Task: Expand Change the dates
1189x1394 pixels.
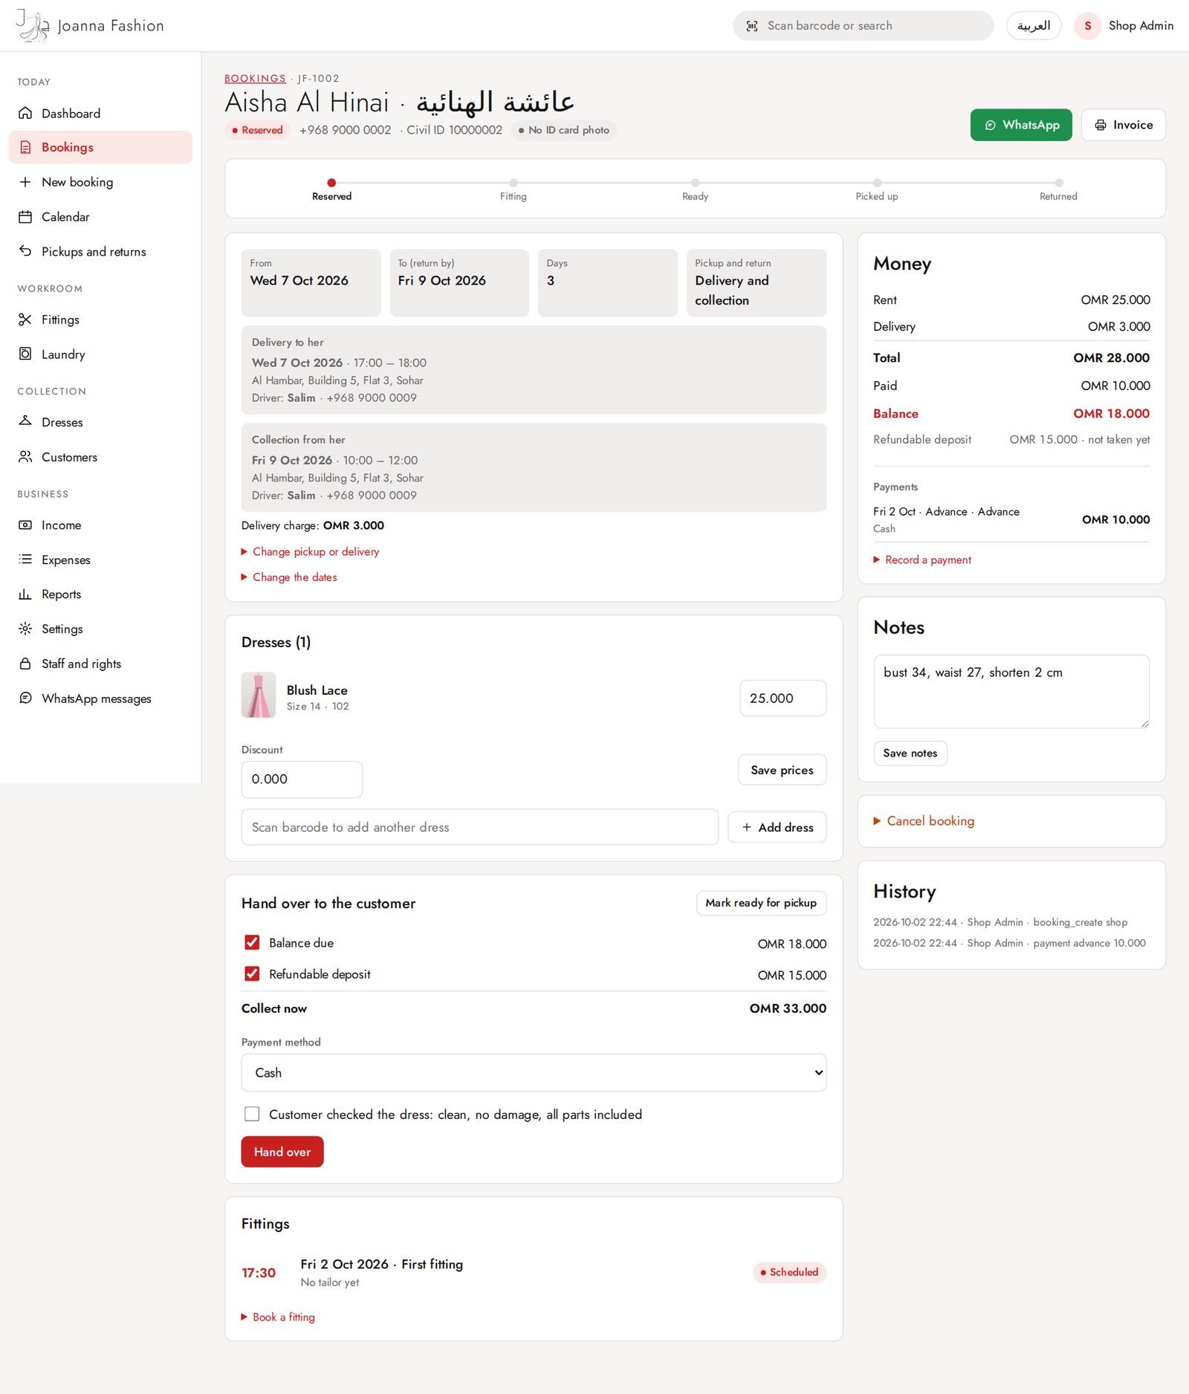Action: (x=289, y=577)
